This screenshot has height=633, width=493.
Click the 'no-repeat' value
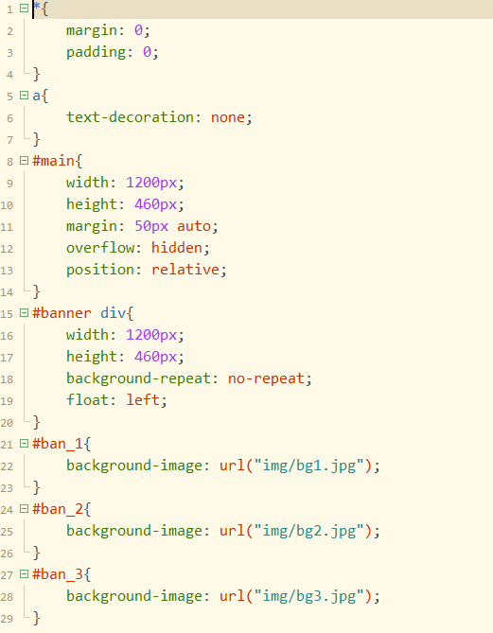coord(266,378)
